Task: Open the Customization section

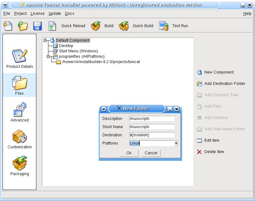Action: click(20, 139)
